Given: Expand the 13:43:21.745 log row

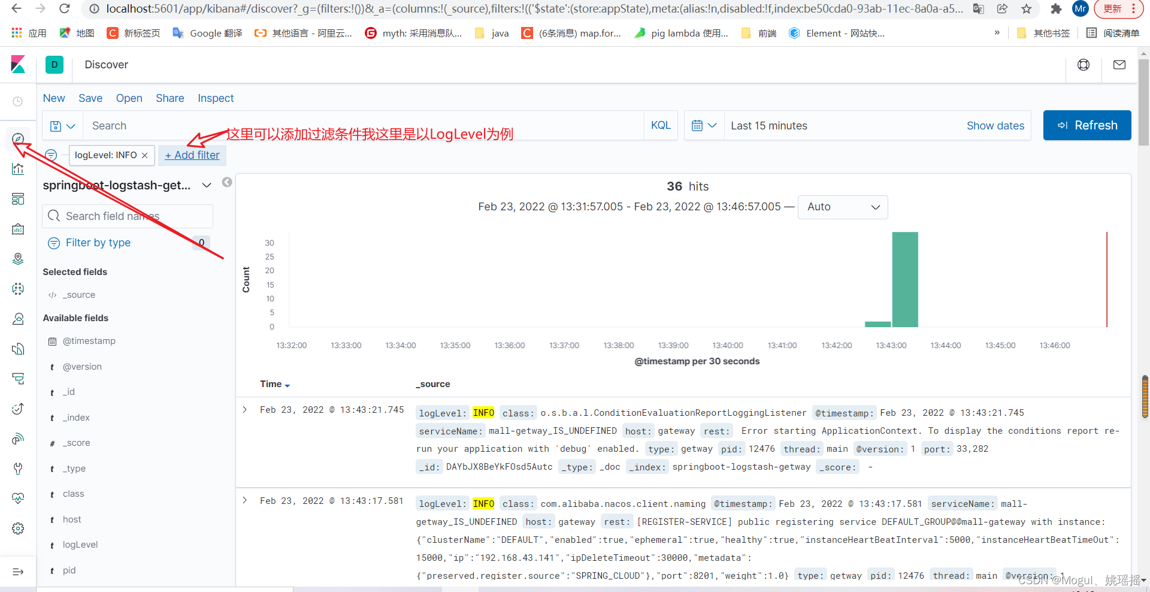Looking at the screenshot, I should pyautogui.click(x=245, y=410).
